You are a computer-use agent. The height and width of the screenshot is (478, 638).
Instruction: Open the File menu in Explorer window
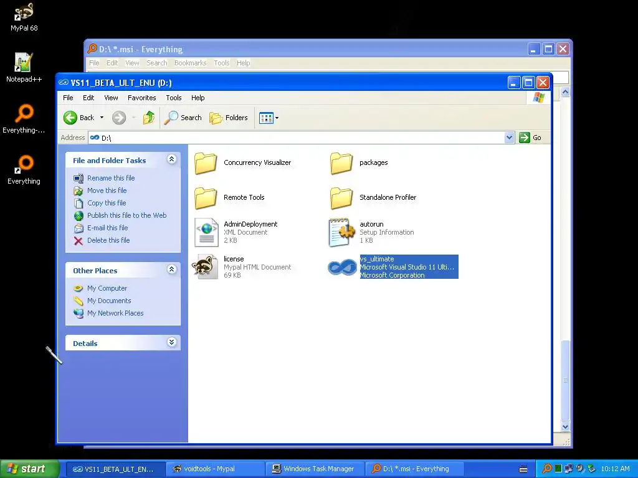(x=68, y=98)
